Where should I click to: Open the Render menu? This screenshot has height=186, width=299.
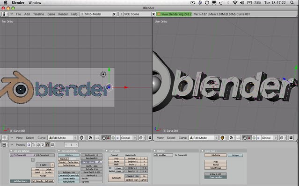63,14
